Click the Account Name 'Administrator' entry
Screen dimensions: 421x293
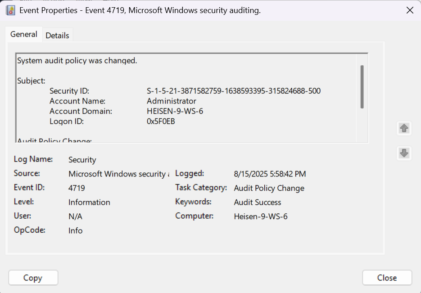pos(171,101)
